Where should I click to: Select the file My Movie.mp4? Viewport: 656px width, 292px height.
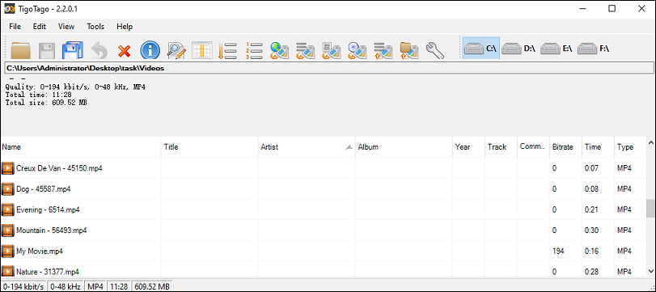[x=40, y=252]
